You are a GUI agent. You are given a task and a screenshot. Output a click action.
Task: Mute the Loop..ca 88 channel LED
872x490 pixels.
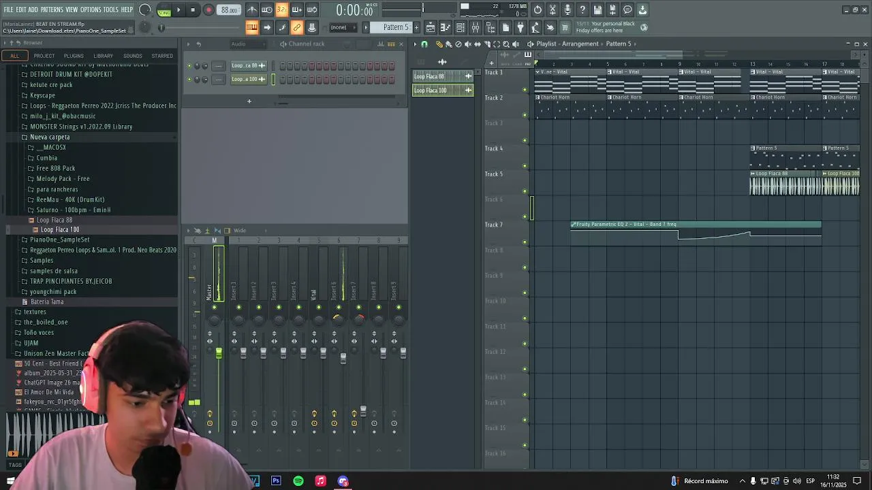pos(189,66)
